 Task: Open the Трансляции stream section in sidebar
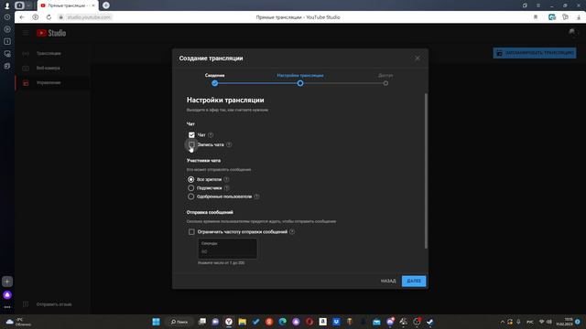click(52, 53)
